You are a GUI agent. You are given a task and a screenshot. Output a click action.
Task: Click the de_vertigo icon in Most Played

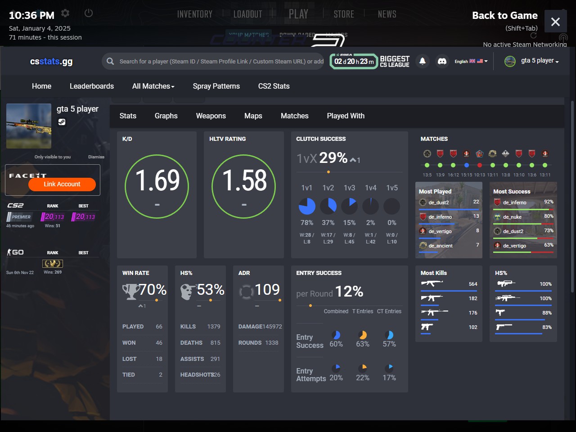[x=423, y=231]
